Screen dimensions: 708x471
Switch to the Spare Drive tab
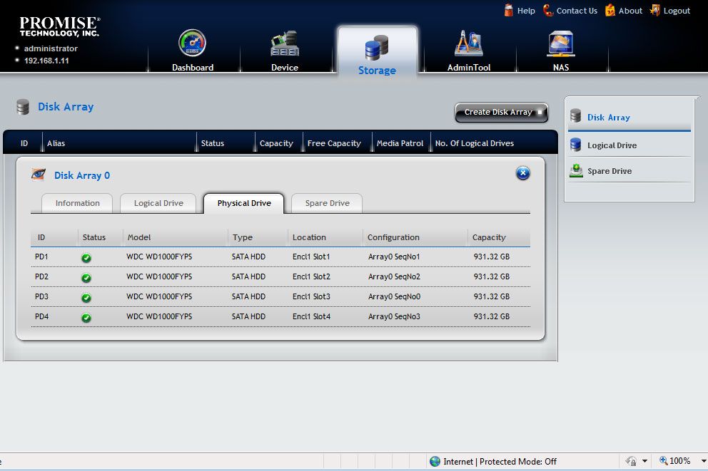[x=327, y=203]
